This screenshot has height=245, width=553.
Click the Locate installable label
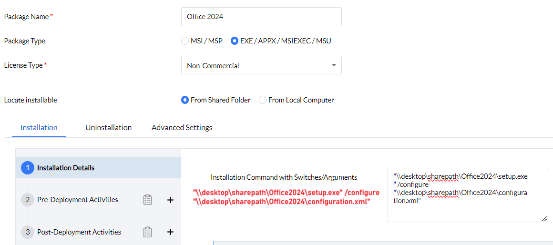tap(31, 100)
